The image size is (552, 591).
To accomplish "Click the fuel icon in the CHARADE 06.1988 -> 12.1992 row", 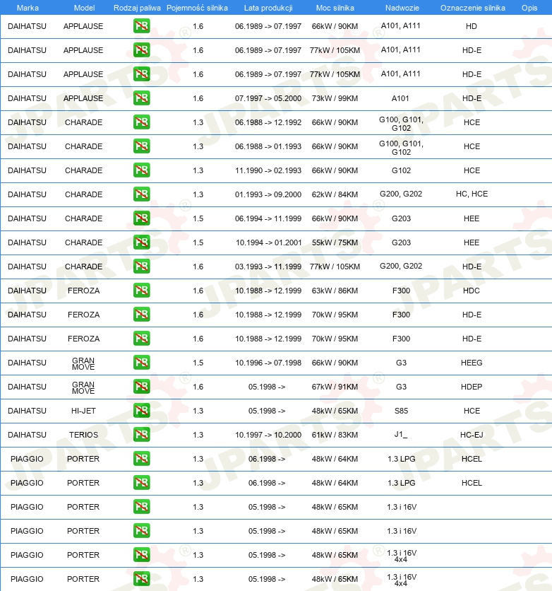I will [141, 122].
